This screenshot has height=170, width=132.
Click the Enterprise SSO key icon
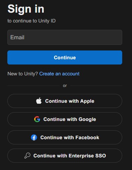[x=27, y=156]
